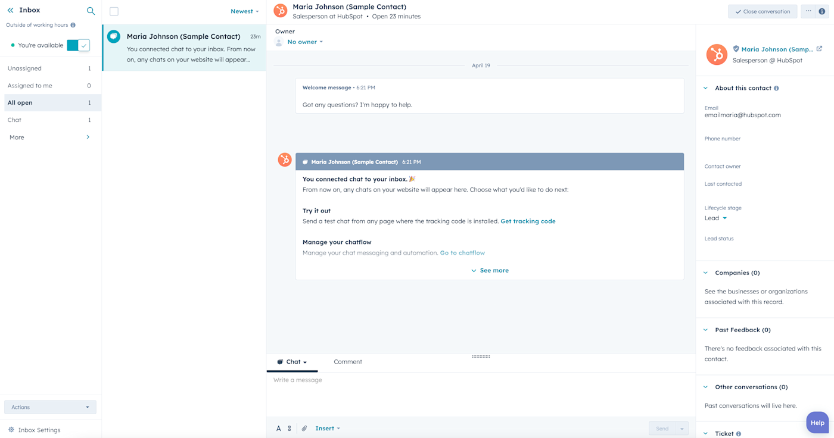Click the info icon beside Ticket

point(739,434)
